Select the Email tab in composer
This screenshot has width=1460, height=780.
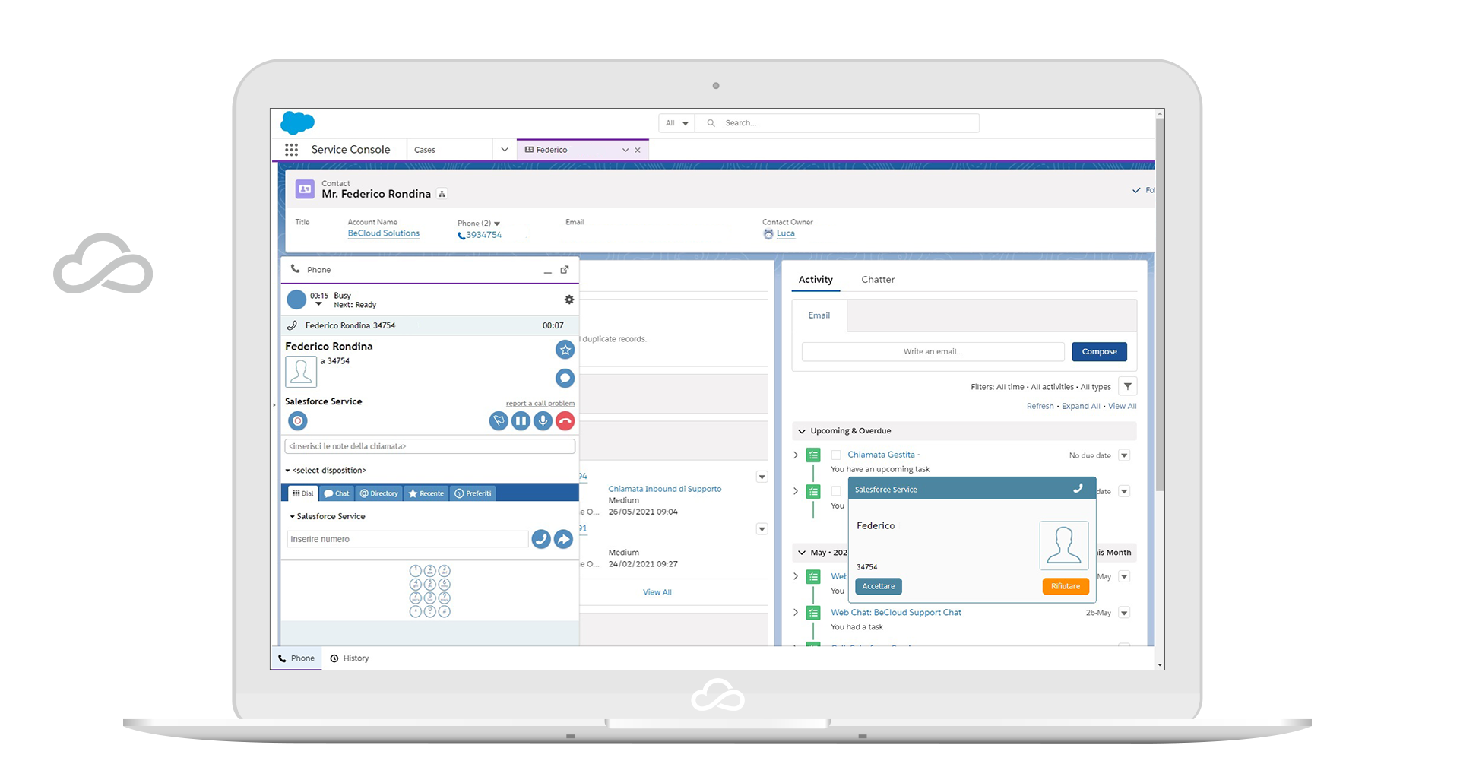coord(819,315)
